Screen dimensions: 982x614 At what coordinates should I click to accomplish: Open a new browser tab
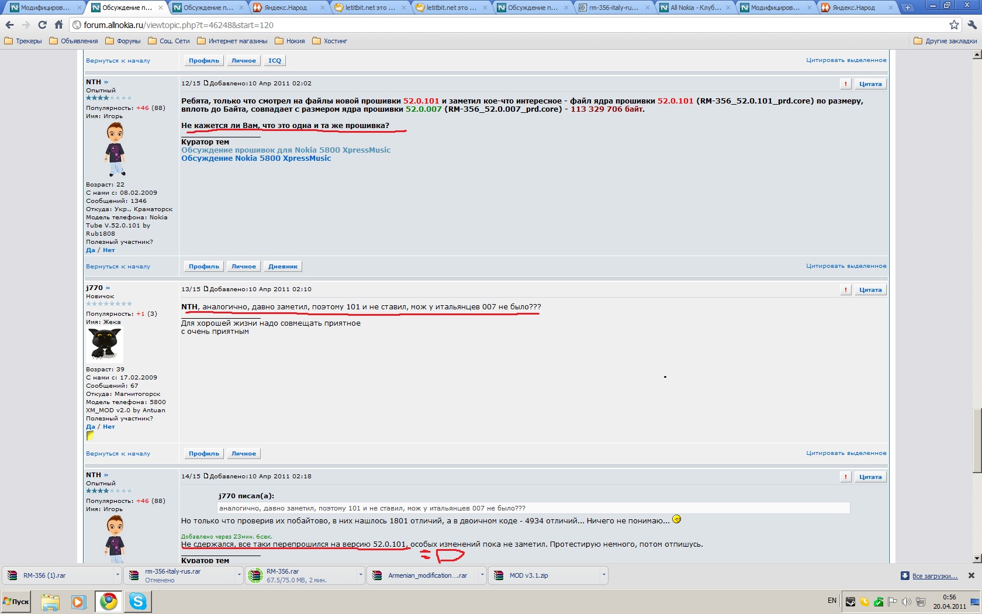pyautogui.click(x=907, y=8)
